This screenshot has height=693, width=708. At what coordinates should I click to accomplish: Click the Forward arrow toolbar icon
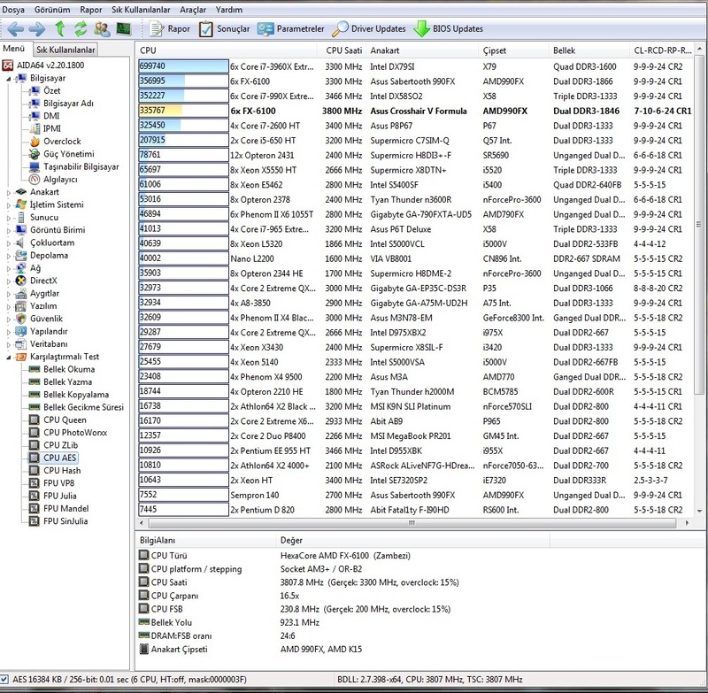point(37,29)
